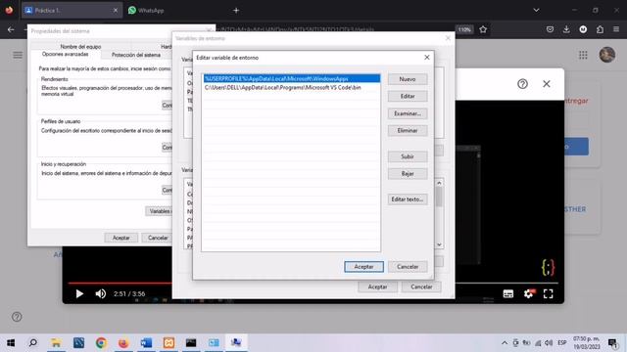Enter video fullscreen mode
Viewport: 627px width, 352px height.
549,293
